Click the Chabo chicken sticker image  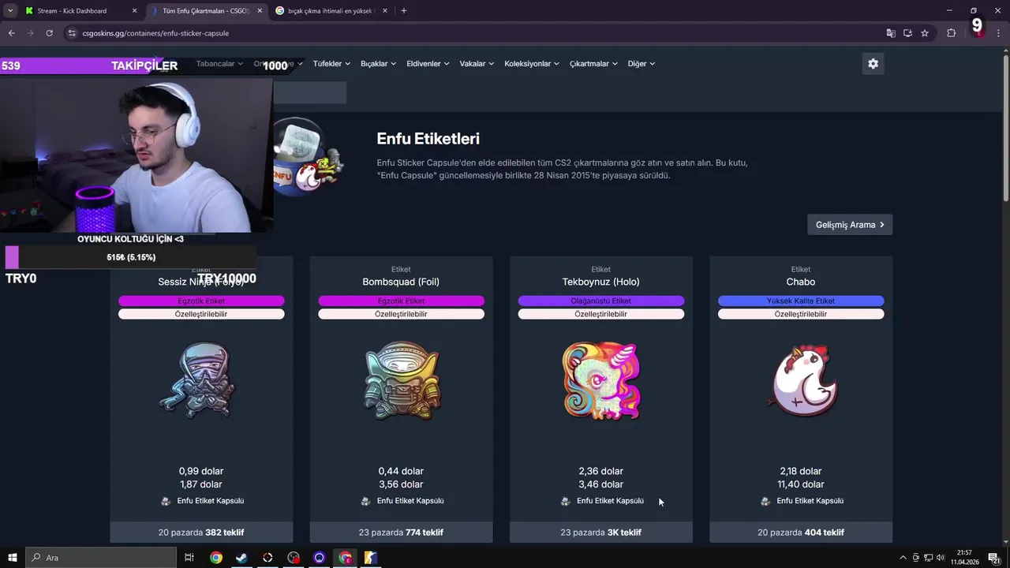pyautogui.click(x=802, y=380)
